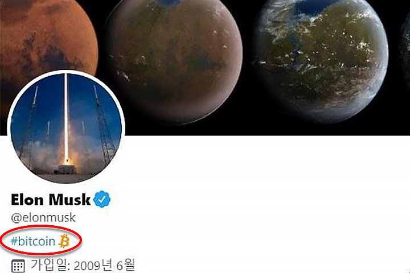This screenshot has width=410, height=273.
Task: Open the rocket launch profile picture
Action: pyautogui.click(x=66, y=126)
